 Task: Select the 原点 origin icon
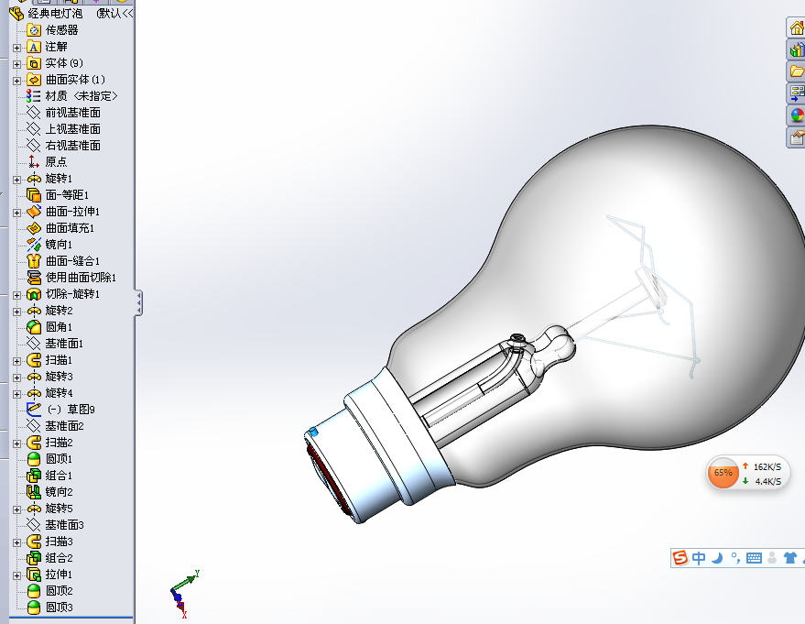34,162
